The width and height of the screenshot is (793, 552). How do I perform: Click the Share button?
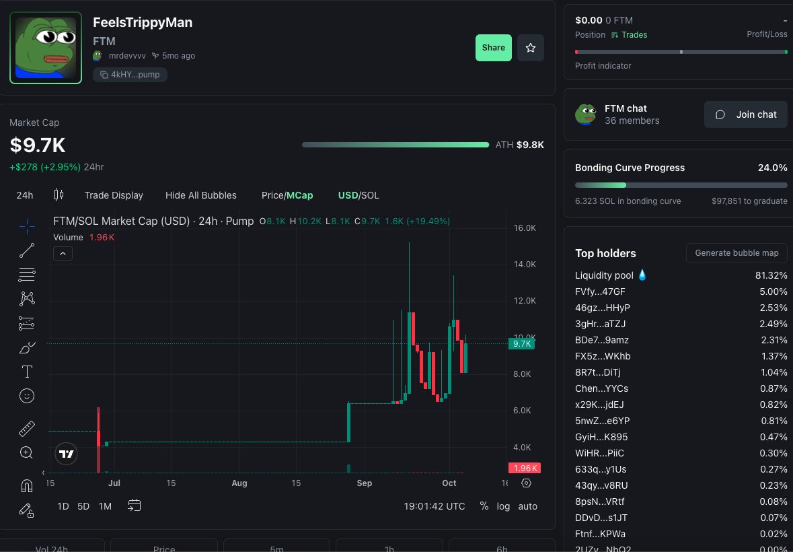[x=494, y=48]
